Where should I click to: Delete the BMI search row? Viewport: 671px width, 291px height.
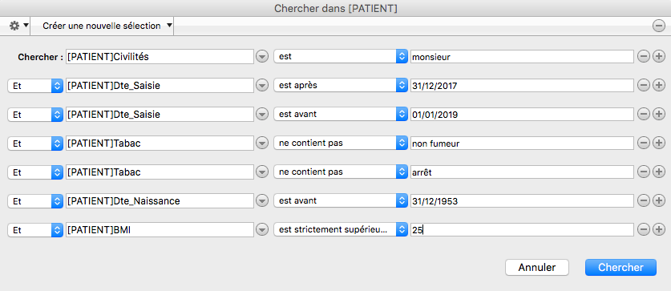click(x=643, y=230)
